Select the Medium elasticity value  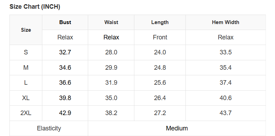pyautogui.click(x=177, y=128)
